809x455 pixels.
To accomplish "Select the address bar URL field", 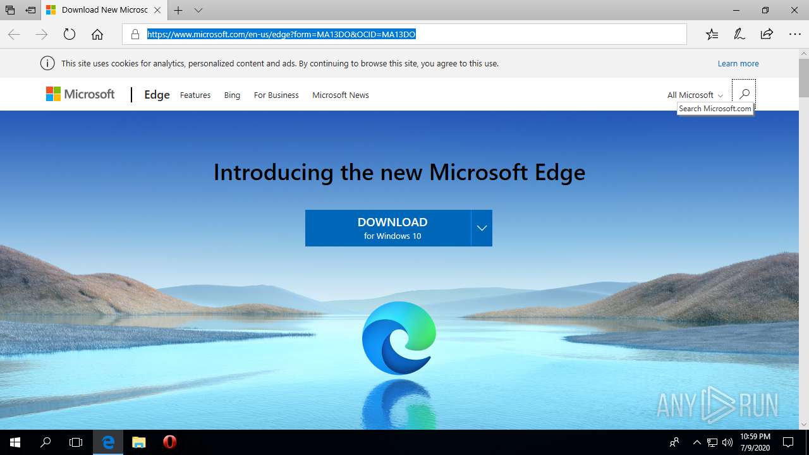I will point(404,34).
